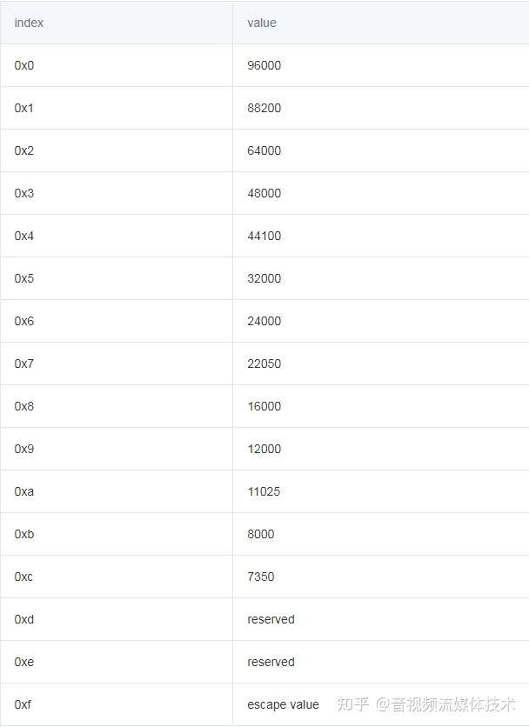Viewport: 529px width, 727px height.
Task: Select the 24000 value cell
Action: (264, 321)
